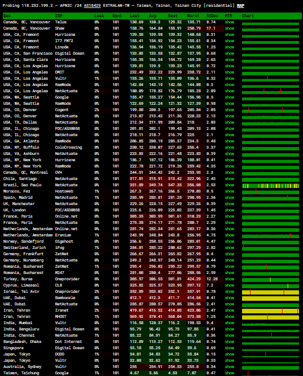Show MTR for Turkey Bursa Oneprovider
This screenshot has width=303, height=376.
pos(230,279)
